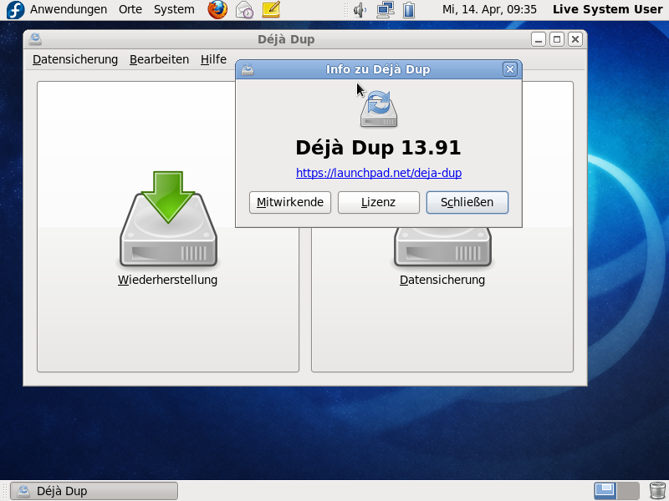
Task: Open the Datensicherung menu
Action: [x=75, y=59]
